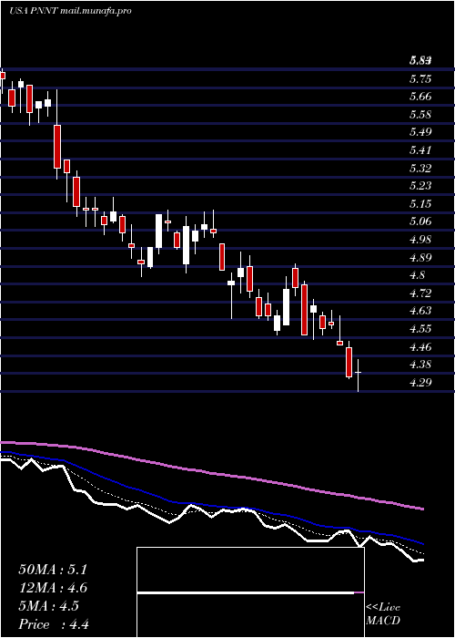Click the 12MA : 4.6 legend text
This screenshot has height=638, width=455.
point(53,588)
